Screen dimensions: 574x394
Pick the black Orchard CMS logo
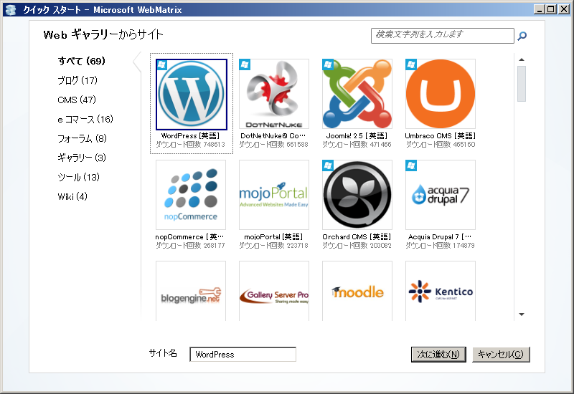pyautogui.click(x=357, y=195)
